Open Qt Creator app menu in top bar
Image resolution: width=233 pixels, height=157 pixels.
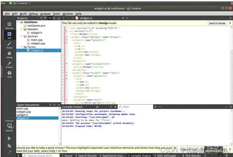click(20, 3)
